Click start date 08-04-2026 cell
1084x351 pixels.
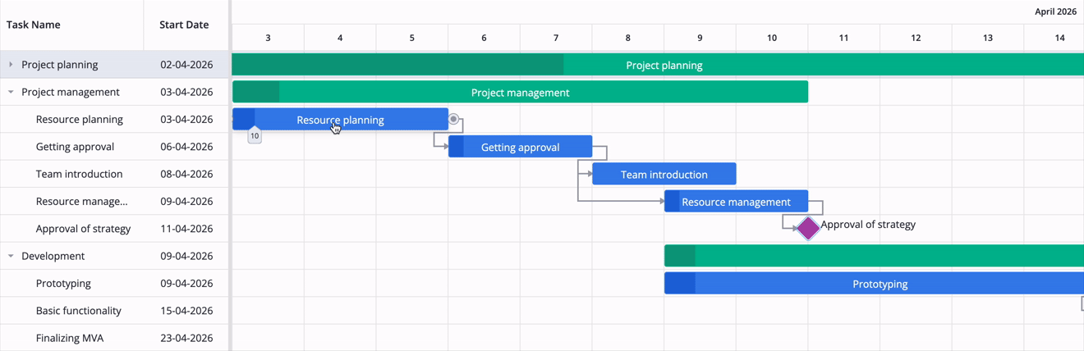[186, 174]
